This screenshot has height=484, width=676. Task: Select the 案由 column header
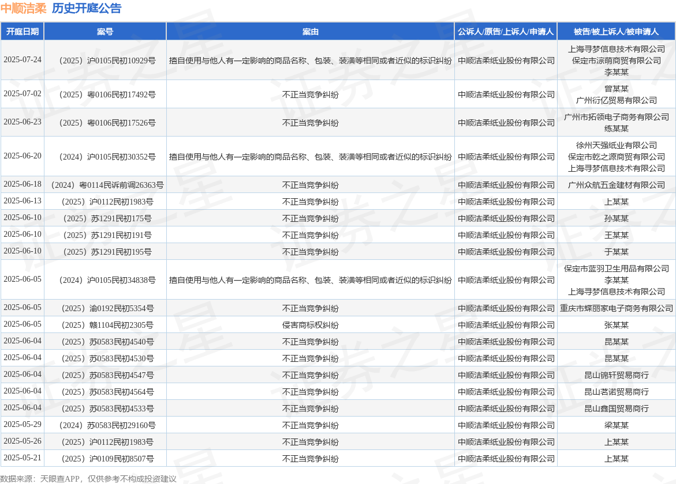311,32
